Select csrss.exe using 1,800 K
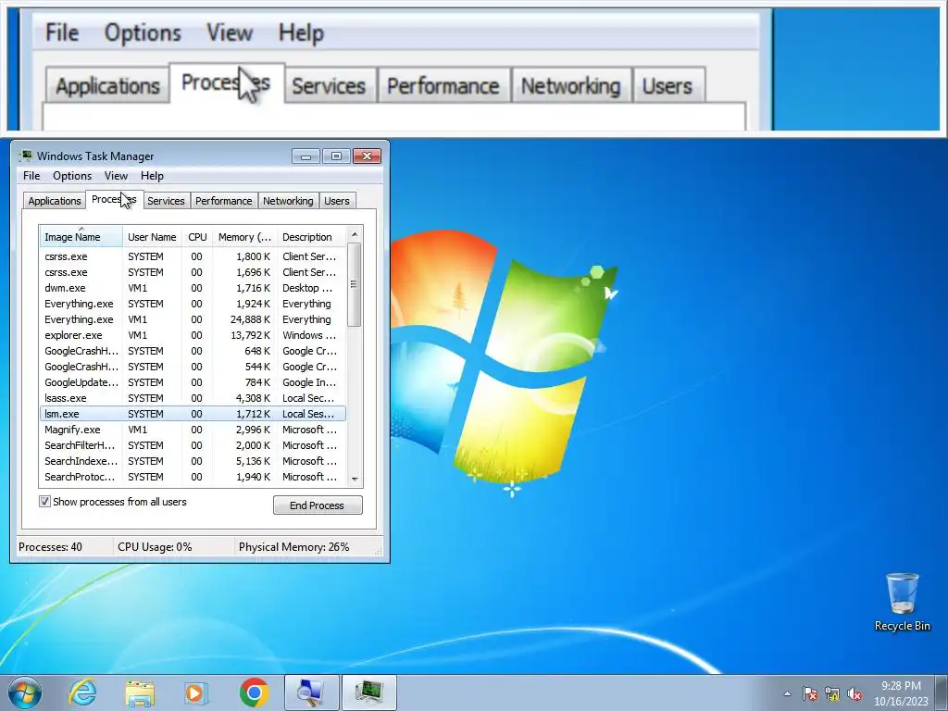948x711 pixels. [193, 256]
